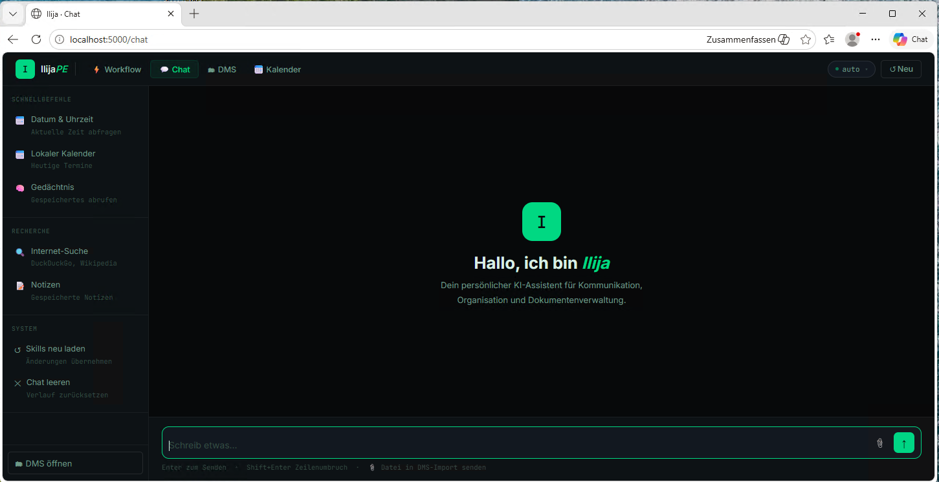Viewport: 939px width, 482px height.
Task: Send message with green arrow button
Action: click(904, 443)
